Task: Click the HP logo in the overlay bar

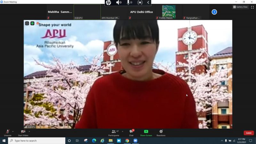Action: coord(108,3)
